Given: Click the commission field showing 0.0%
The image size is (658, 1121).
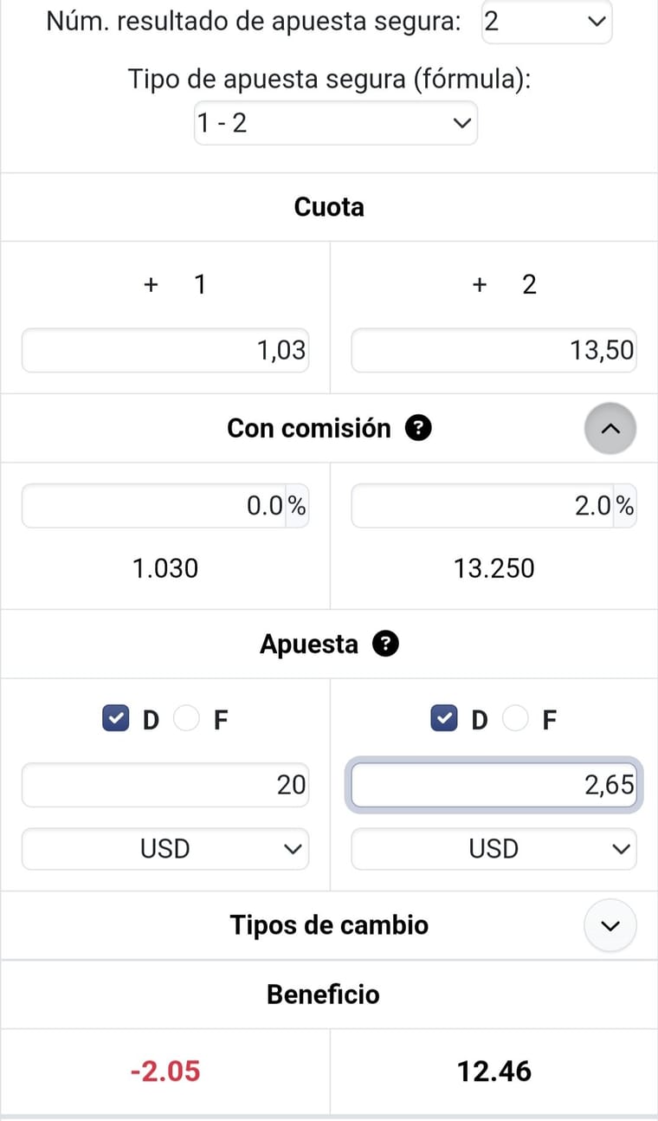Looking at the screenshot, I should tap(164, 506).
